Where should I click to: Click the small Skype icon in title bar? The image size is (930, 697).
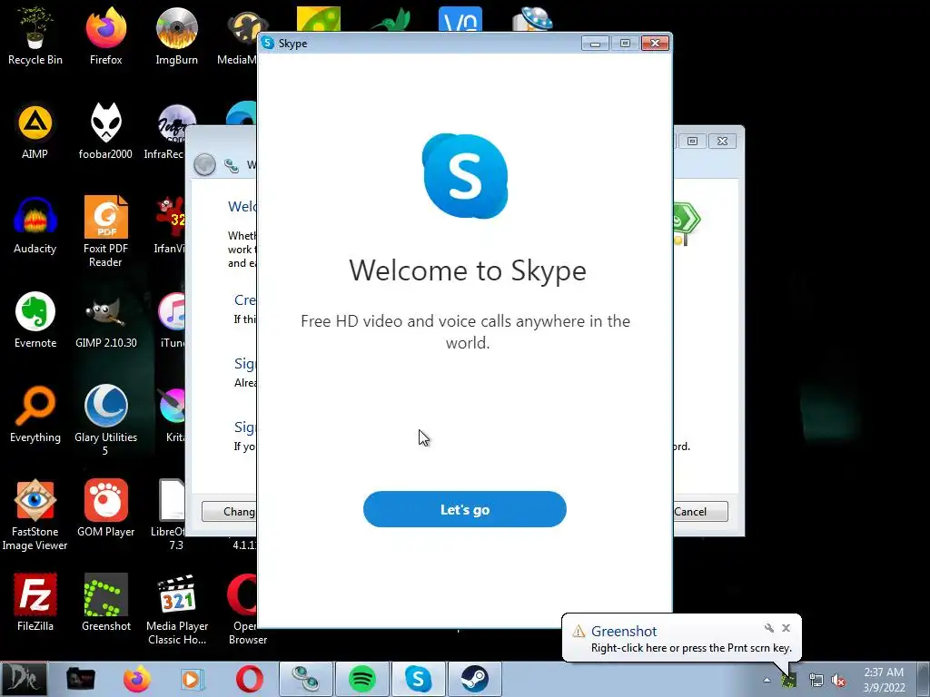[268, 43]
